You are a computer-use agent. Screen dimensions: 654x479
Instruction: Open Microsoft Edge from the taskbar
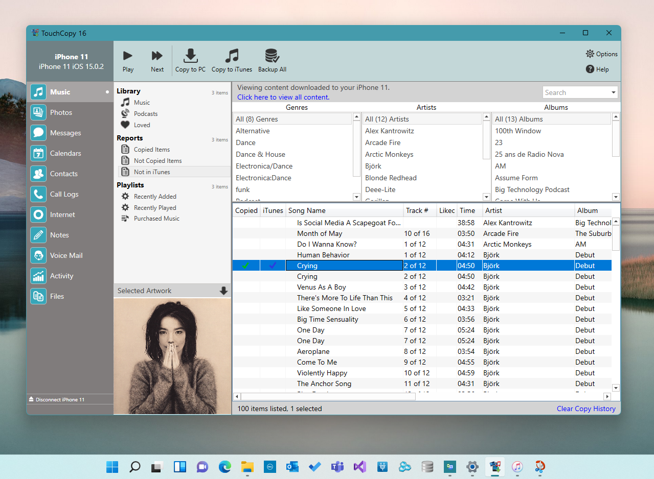click(x=225, y=467)
